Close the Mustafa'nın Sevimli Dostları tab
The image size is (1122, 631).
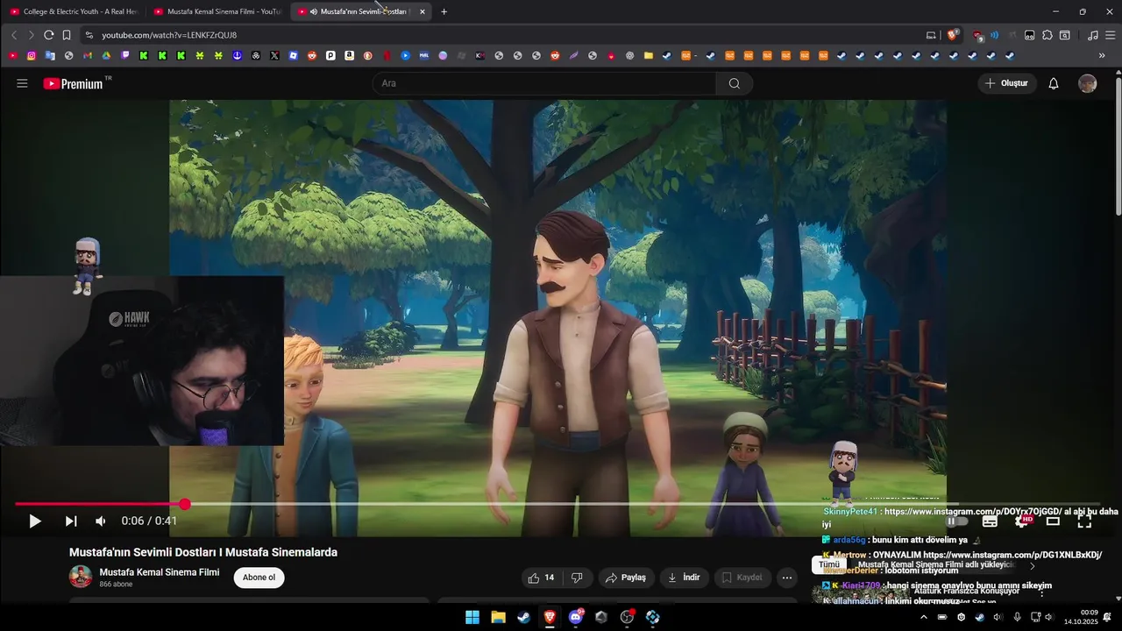[x=423, y=11]
